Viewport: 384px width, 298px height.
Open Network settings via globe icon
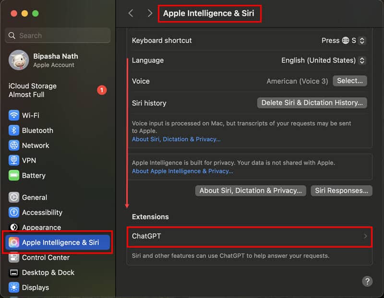tap(14, 145)
